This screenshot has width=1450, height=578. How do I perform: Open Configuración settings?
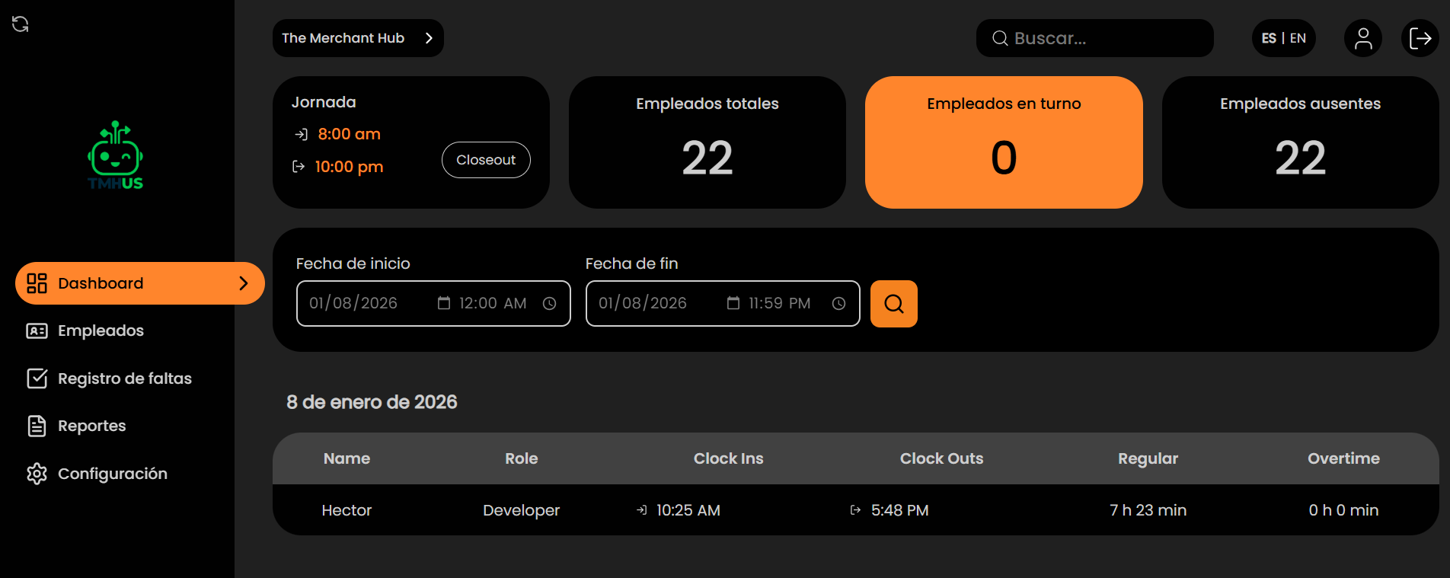point(112,474)
